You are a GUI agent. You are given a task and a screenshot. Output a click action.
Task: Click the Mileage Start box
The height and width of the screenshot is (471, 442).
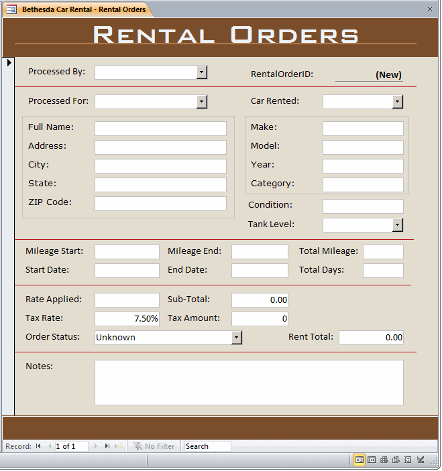point(127,252)
